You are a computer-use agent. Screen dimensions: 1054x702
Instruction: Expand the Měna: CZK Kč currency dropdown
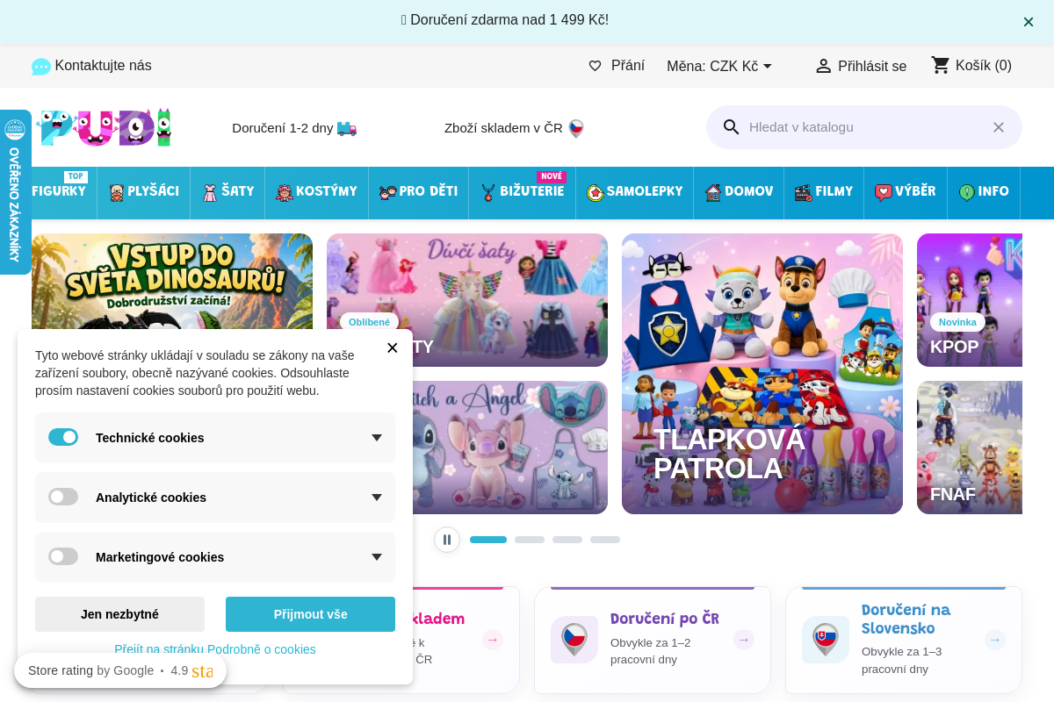click(x=719, y=66)
